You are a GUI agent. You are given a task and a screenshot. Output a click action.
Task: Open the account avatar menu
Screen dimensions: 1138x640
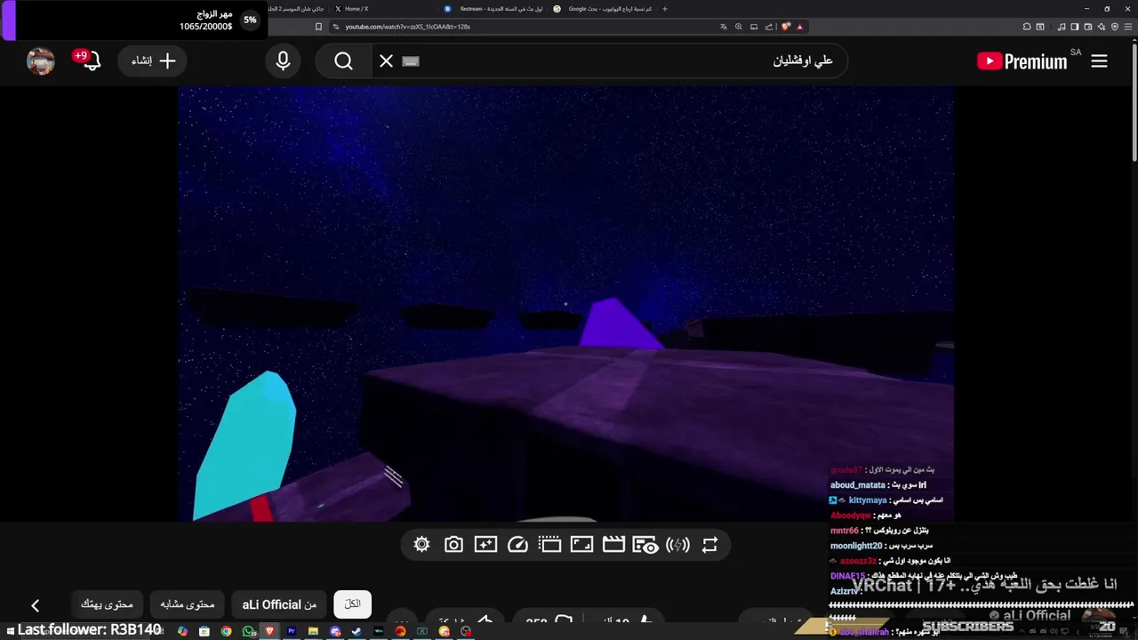coord(41,61)
